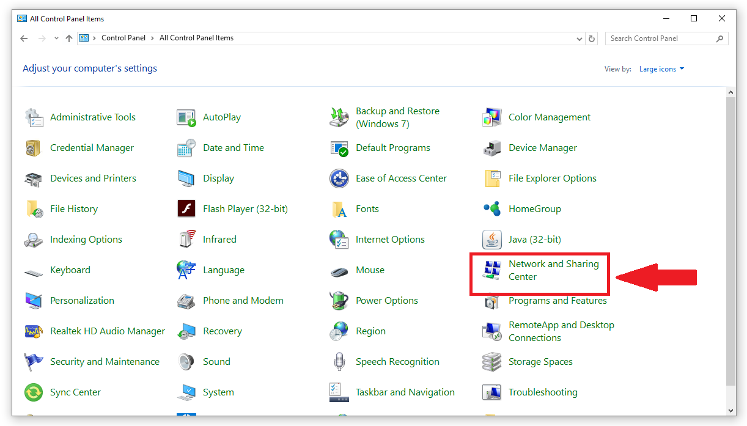Click the Fonts folder icon
Viewport: 747px width, 426px height.
(339, 209)
